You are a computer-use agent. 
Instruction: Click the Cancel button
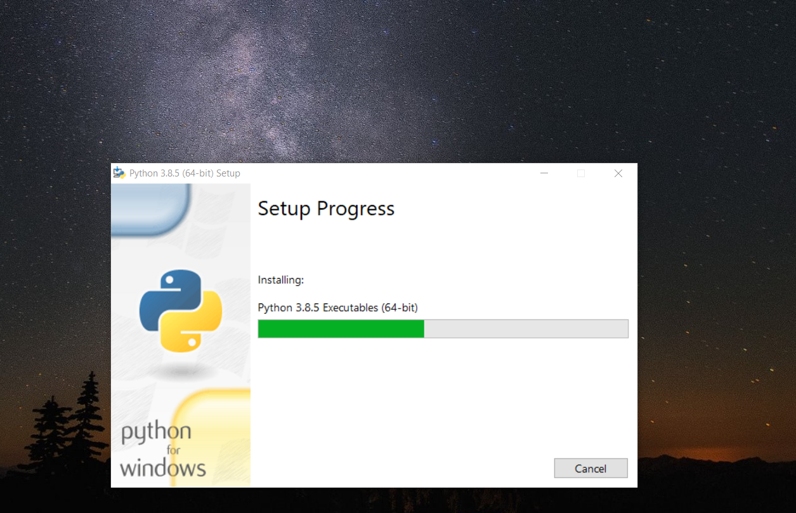[x=590, y=469]
